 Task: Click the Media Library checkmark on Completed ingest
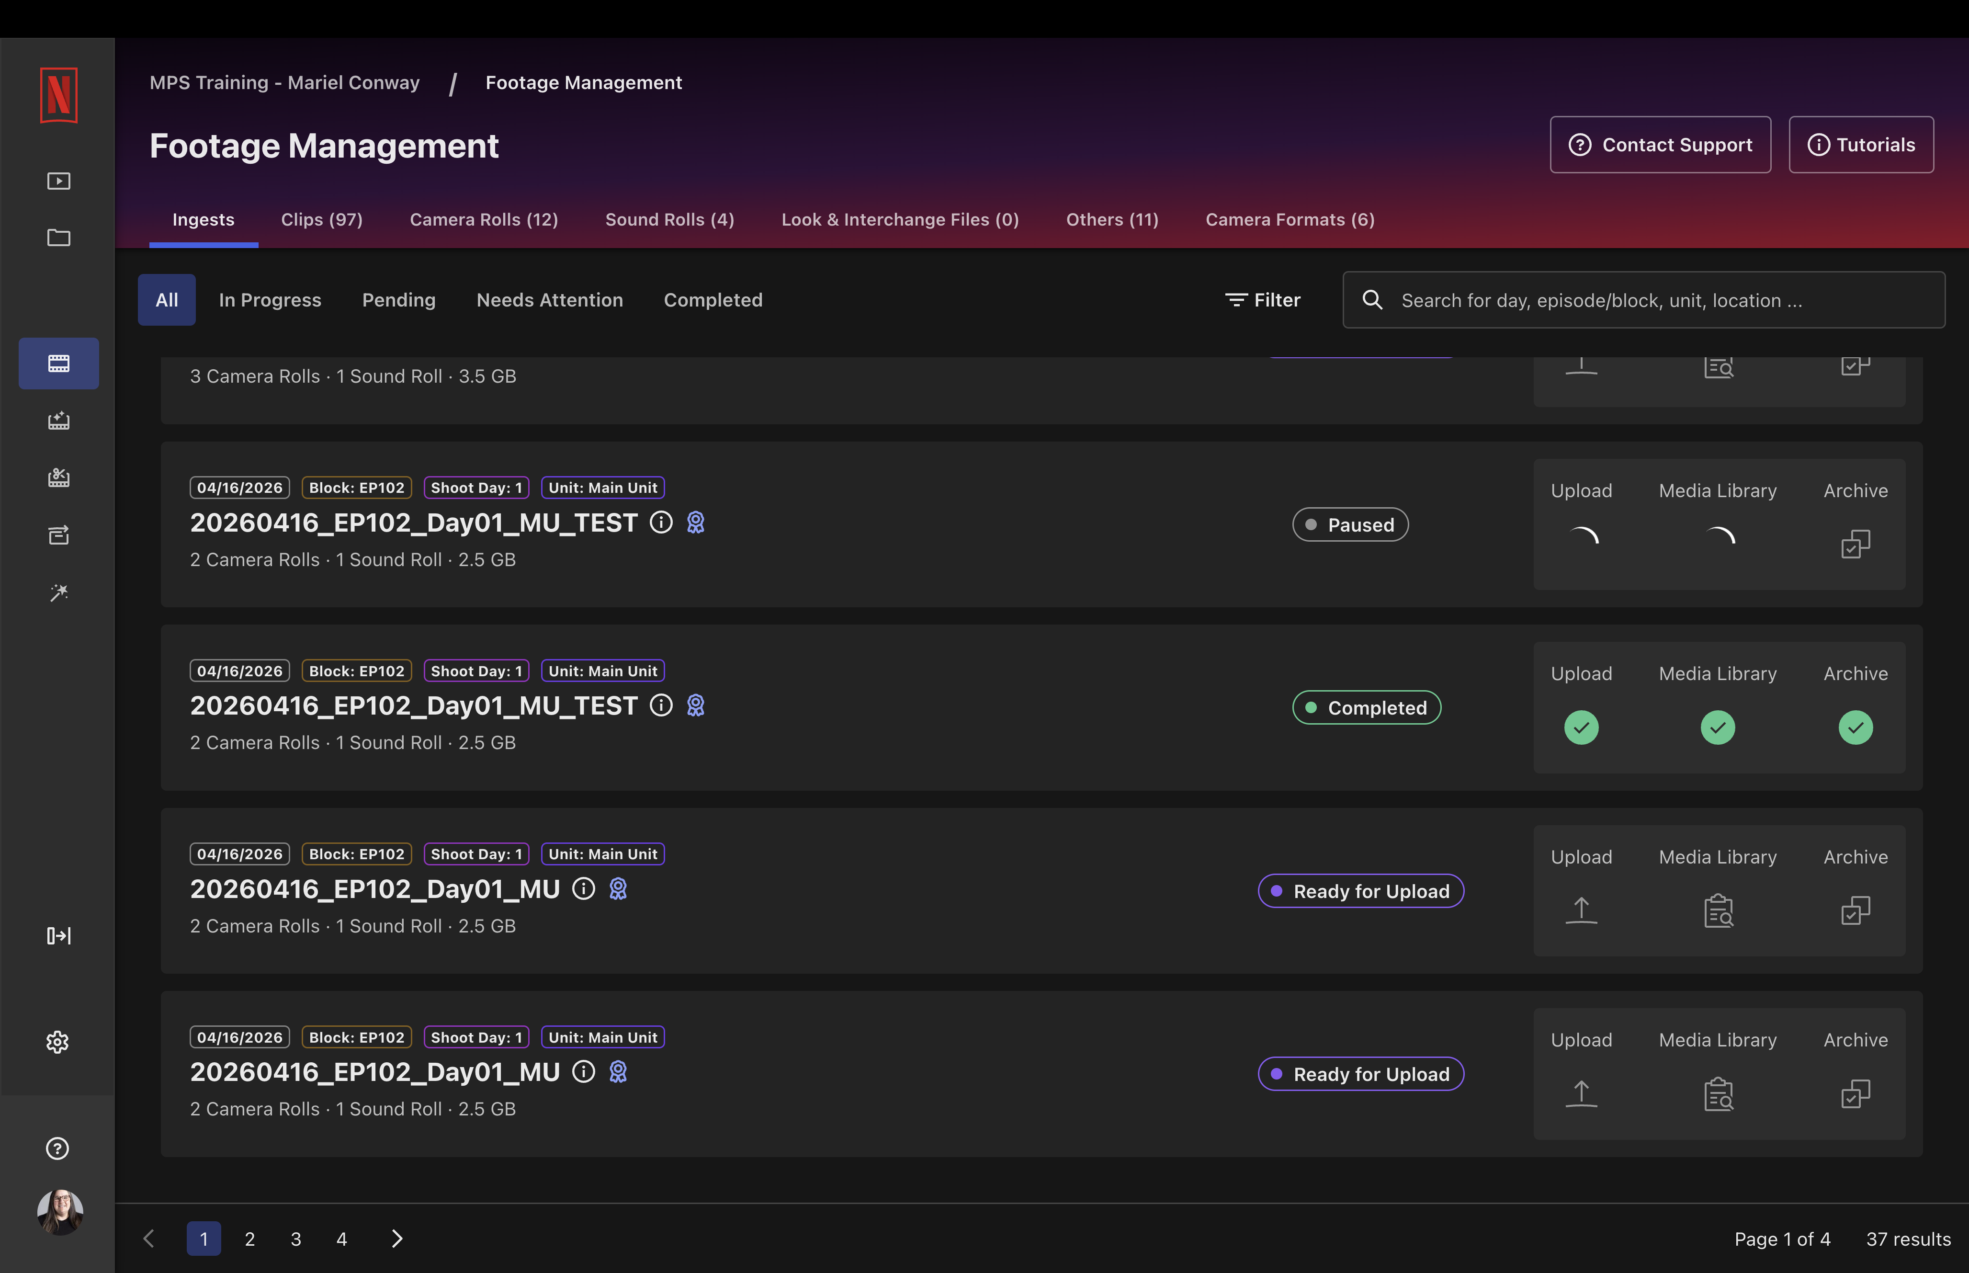pyautogui.click(x=1718, y=727)
